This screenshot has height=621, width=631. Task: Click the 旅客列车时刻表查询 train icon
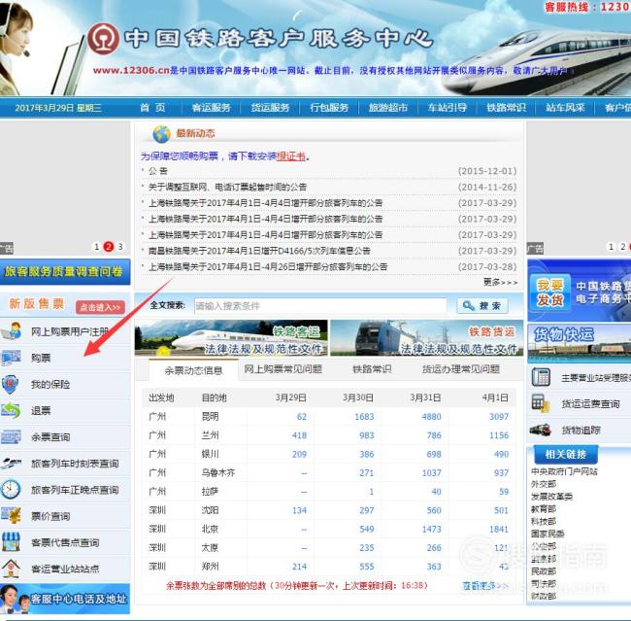pyautogui.click(x=11, y=464)
